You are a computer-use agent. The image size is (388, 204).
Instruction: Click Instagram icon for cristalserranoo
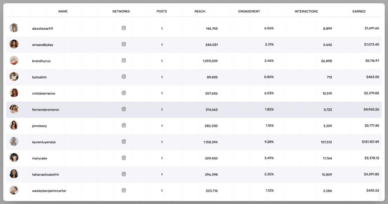click(x=124, y=93)
